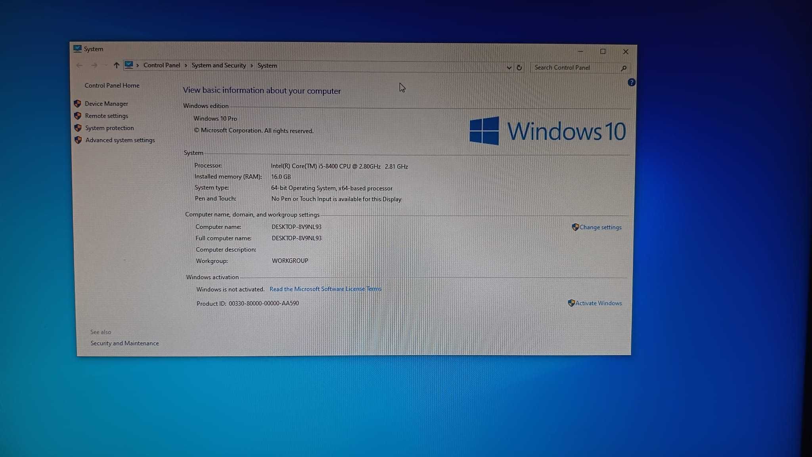
Task: Open Device Manager
Action: pos(107,103)
